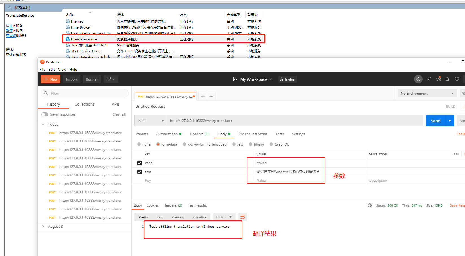This screenshot has height=256, width=465.
Task: Expand the August 3 history group
Action: pos(43,226)
